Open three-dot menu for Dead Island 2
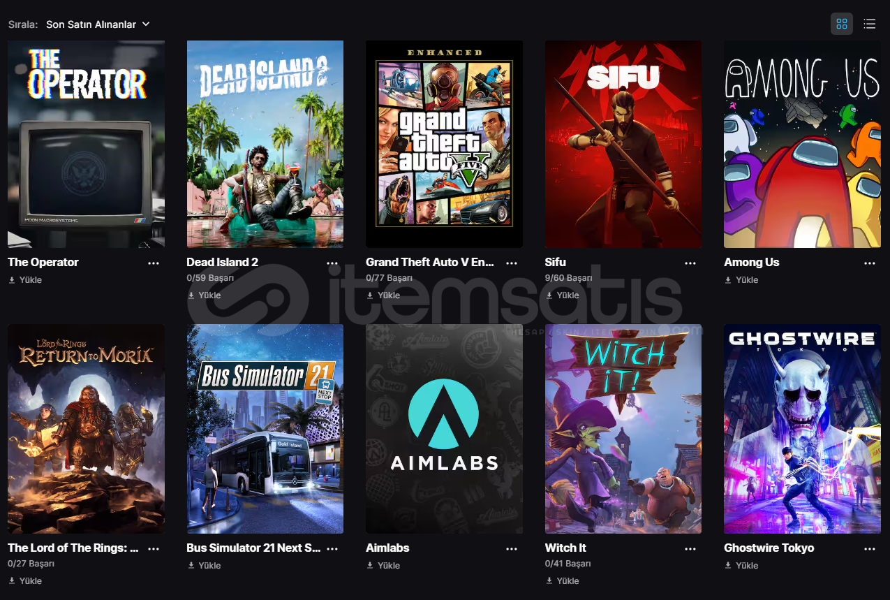 333,263
